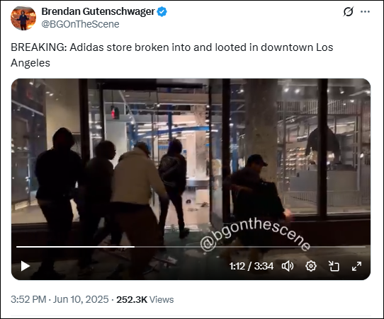Click the playhead at current video position
384x319 pixels.
click(135, 247)
